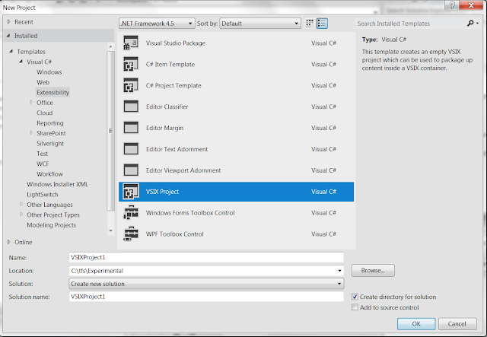Click the tree scrollbar down arrow
Image resolution: width=487 pixels, height=337 pixels.
coord(110,230)
